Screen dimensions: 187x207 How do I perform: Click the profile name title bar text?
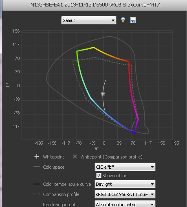(95, 5)
